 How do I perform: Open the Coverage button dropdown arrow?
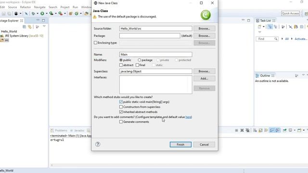coord(56,13)
